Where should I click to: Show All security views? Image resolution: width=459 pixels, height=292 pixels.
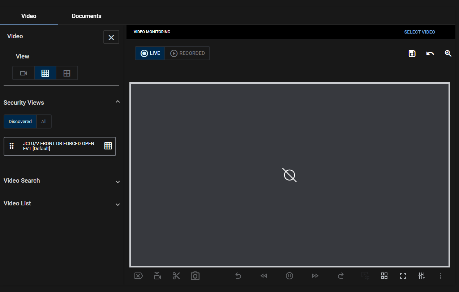click(x=44, y=122)
